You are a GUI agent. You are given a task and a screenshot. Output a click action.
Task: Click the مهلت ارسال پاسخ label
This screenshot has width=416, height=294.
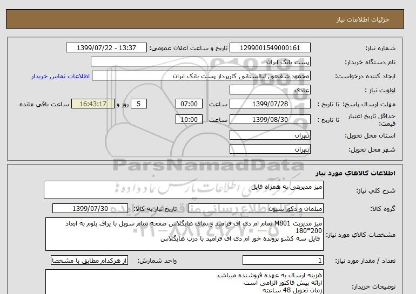coord(369,104)
